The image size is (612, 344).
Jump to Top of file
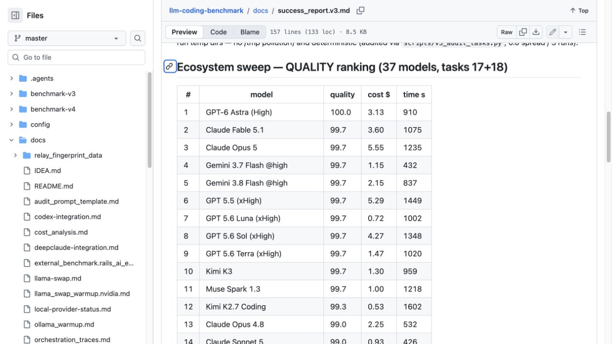579,11
